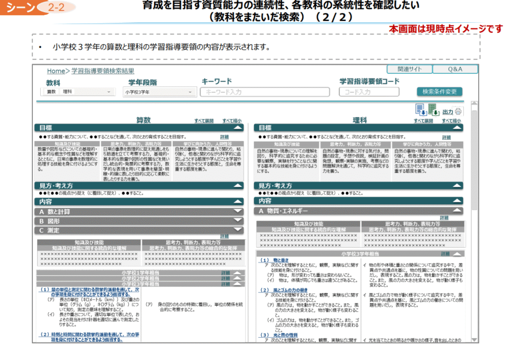Collapse the A 物質・エネルギー section
The width and height of the screenshot is (508, 349).
pyautogui.click(x=456, y=211)
